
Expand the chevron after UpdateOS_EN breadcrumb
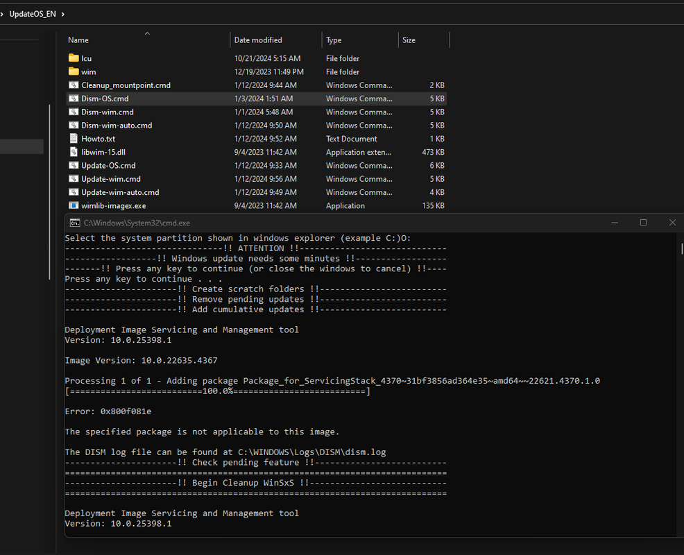(63, 14)
